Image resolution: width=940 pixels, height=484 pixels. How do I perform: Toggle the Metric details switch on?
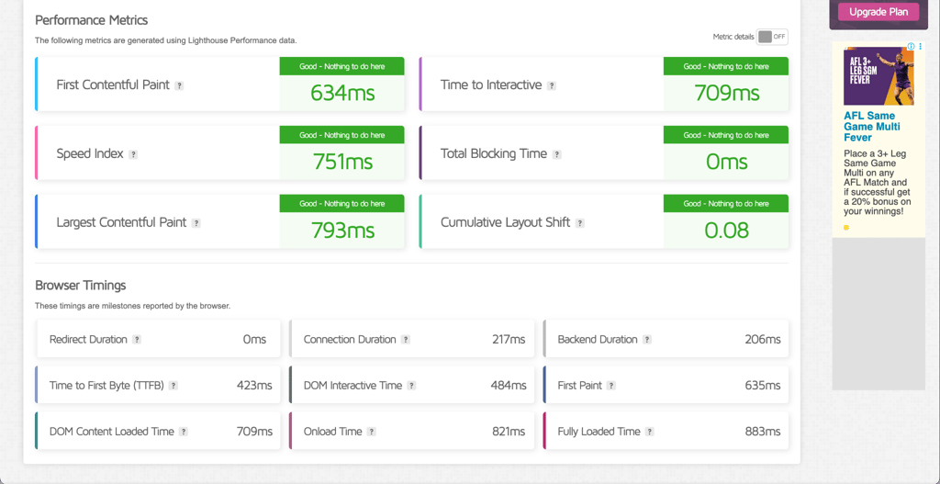pos(771,37)
